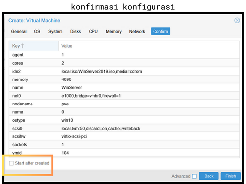Open the Network tab

pos(137,31)
